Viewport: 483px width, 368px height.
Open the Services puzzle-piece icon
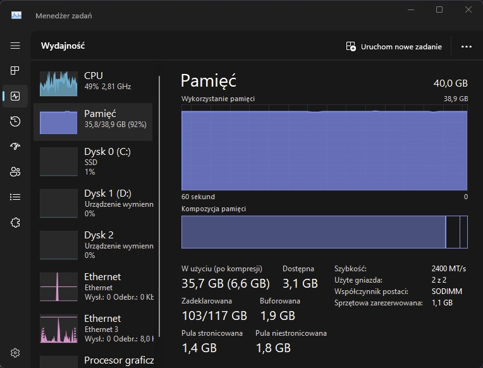click(x=15, y=223)
